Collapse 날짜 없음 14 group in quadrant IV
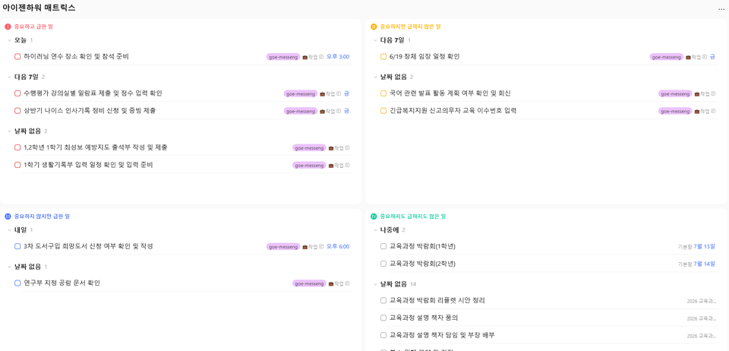 point(375,284)
